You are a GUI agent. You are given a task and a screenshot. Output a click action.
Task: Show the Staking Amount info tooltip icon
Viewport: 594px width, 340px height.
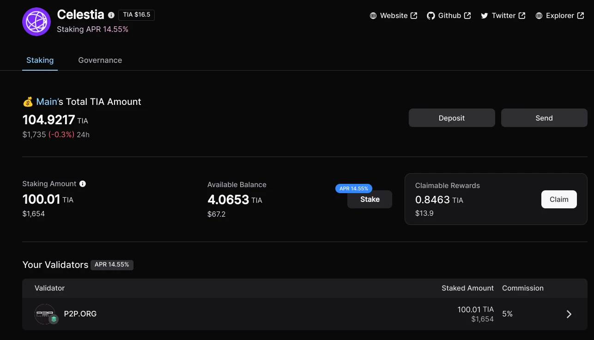[83, 184]
